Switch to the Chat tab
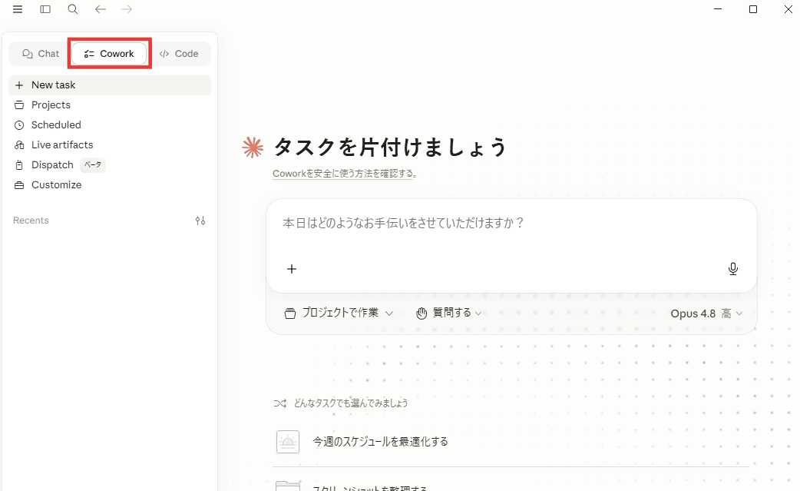The height and width of the screenshot is (491, 800). [41, 54]
